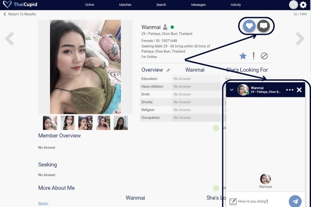Click the ThaiCupid logo

click(x=20, y=5)
